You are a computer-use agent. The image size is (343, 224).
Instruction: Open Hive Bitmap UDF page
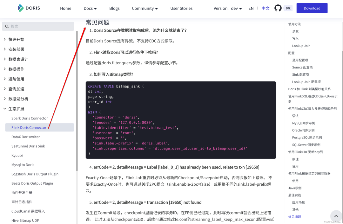(25, 221)
